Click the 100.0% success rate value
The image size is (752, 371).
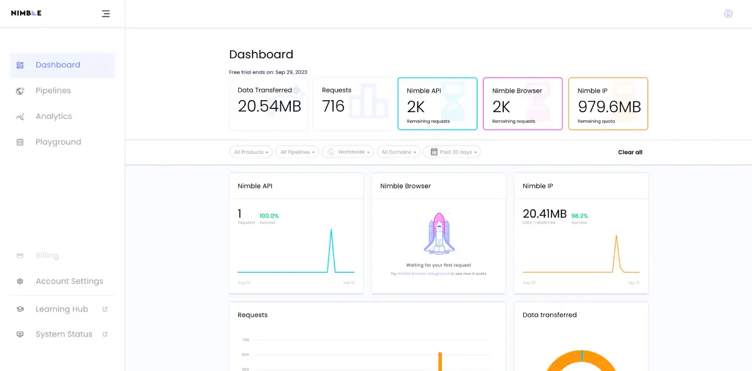pos(269,216)
